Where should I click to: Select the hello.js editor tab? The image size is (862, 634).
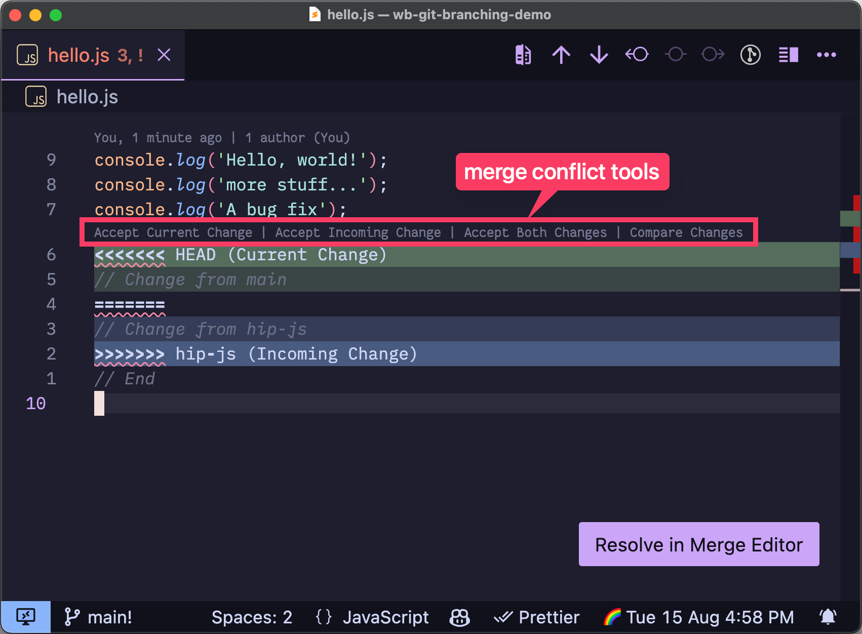[x=93, y=55]
